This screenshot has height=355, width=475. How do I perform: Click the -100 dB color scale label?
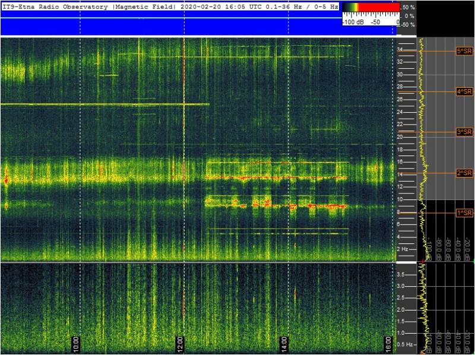(353, 22)
